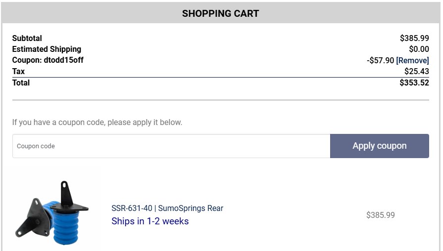Screen dimensions: 443x251
Task: Select the -$57.90 discount amount
Action: [380, 60]
